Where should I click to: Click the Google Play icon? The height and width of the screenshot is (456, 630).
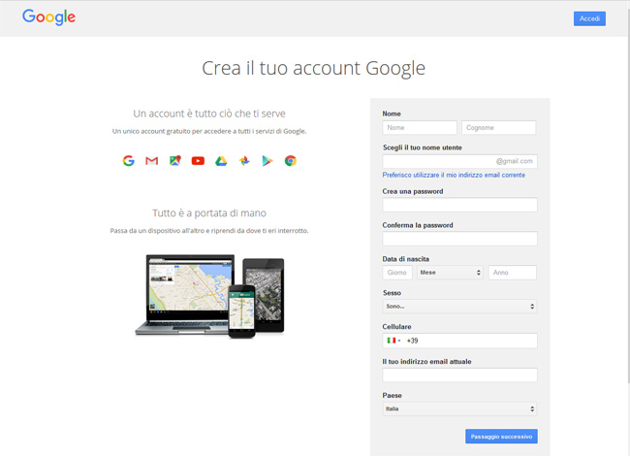[268, 161]
